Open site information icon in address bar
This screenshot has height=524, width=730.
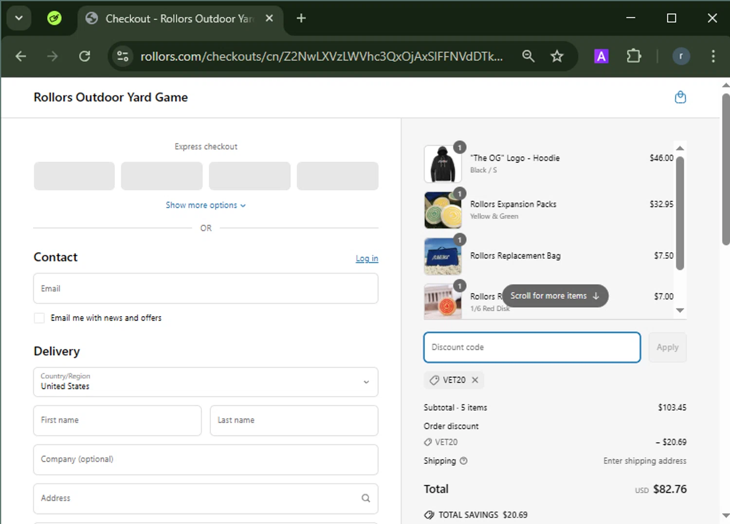(123, 56)
